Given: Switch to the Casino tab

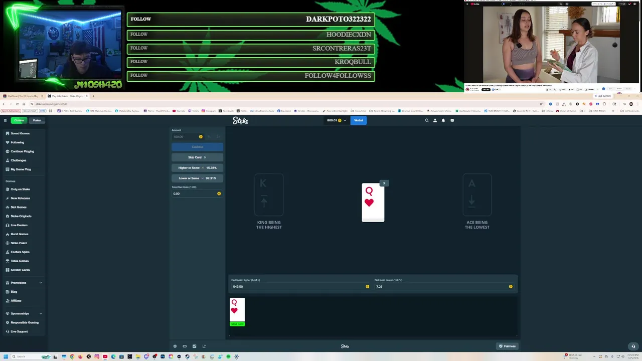Looking at the screenshot, I should point(19,120).
